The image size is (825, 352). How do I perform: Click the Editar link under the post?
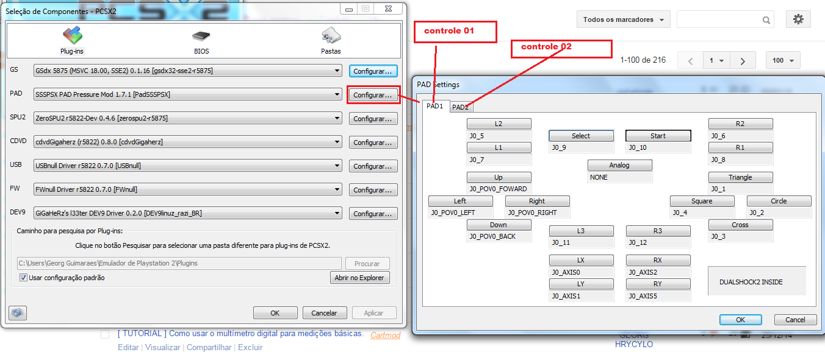[128, 347]
